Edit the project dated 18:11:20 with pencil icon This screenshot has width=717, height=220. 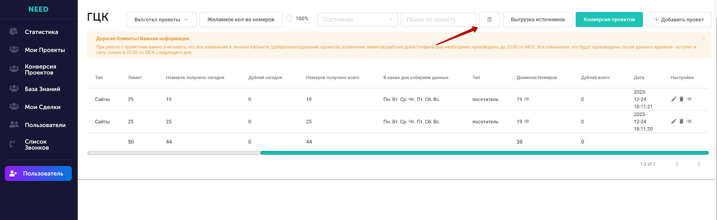[674, 121]
